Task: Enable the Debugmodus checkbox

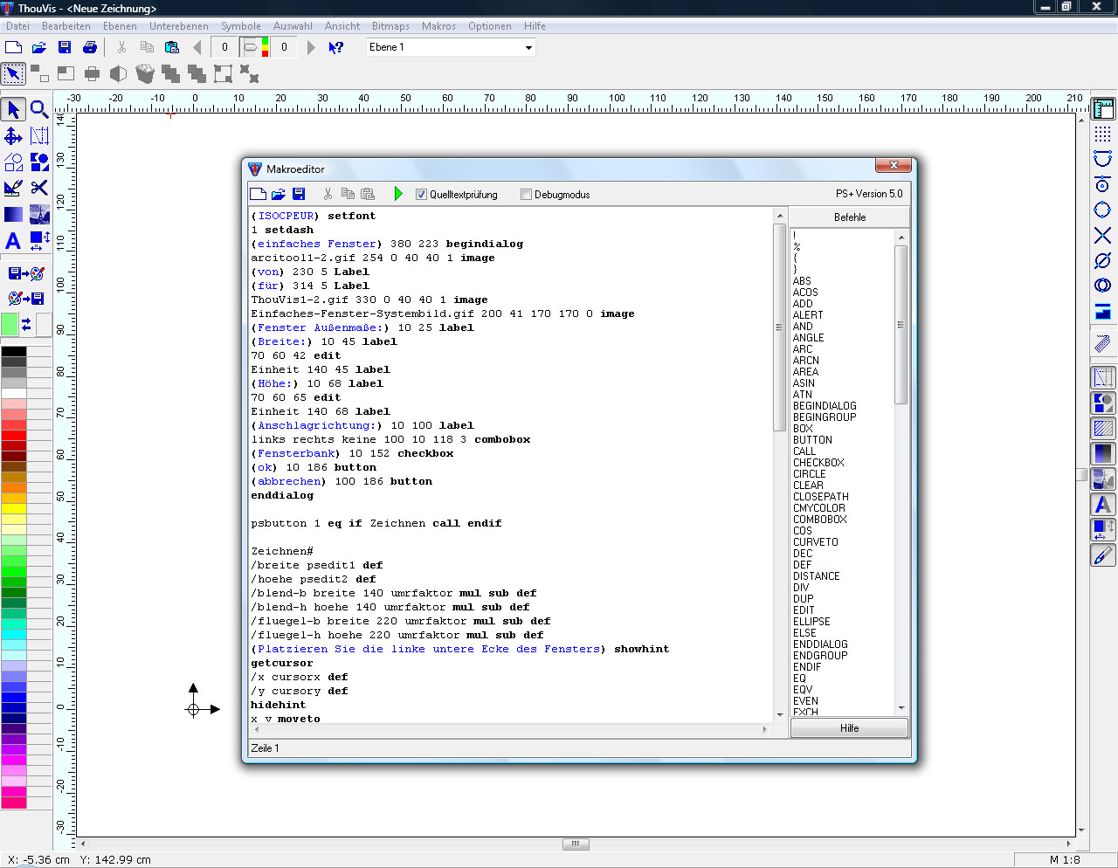Action: 526,195
